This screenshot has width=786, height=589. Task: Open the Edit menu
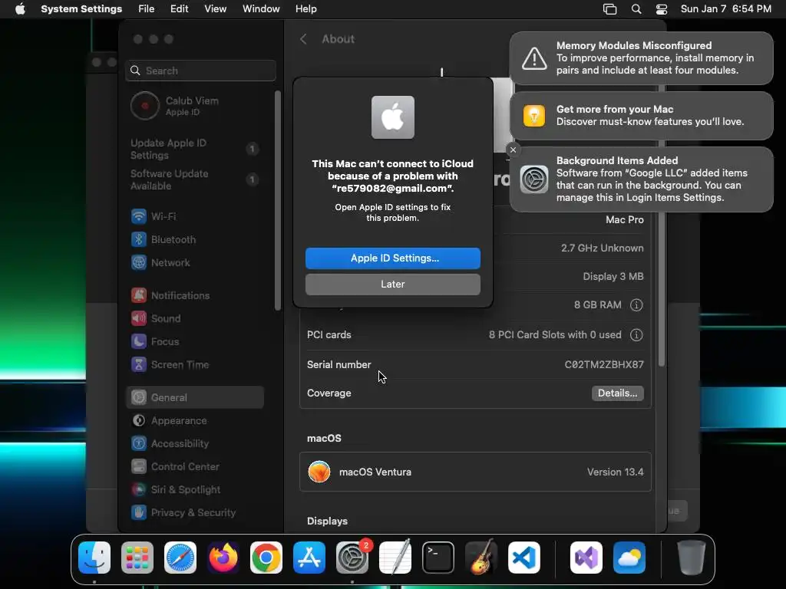click(x=179, y=9)
